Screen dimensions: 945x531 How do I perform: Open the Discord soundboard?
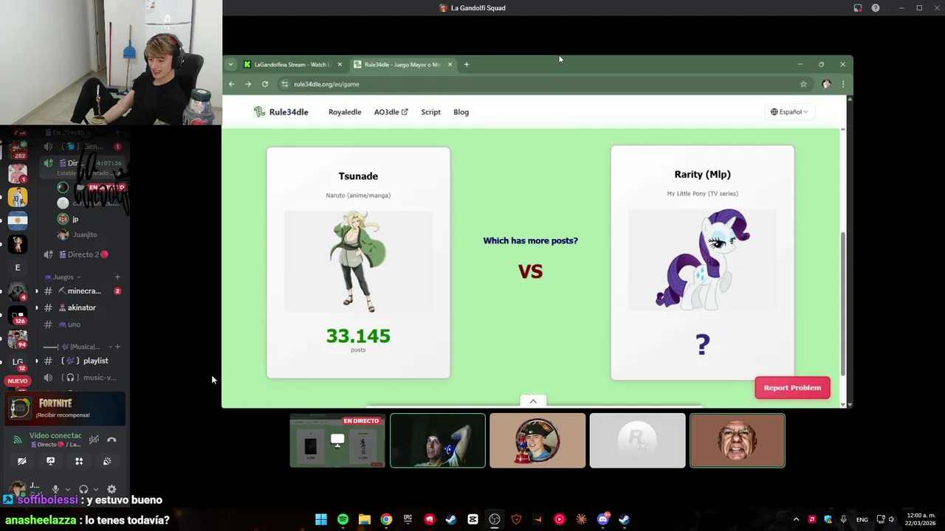pos(107,461)
